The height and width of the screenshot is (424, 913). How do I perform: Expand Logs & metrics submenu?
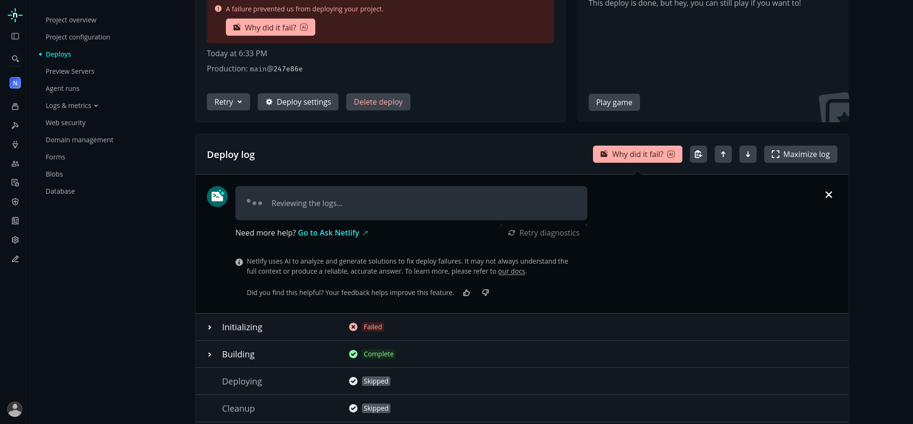click(72, 106)
